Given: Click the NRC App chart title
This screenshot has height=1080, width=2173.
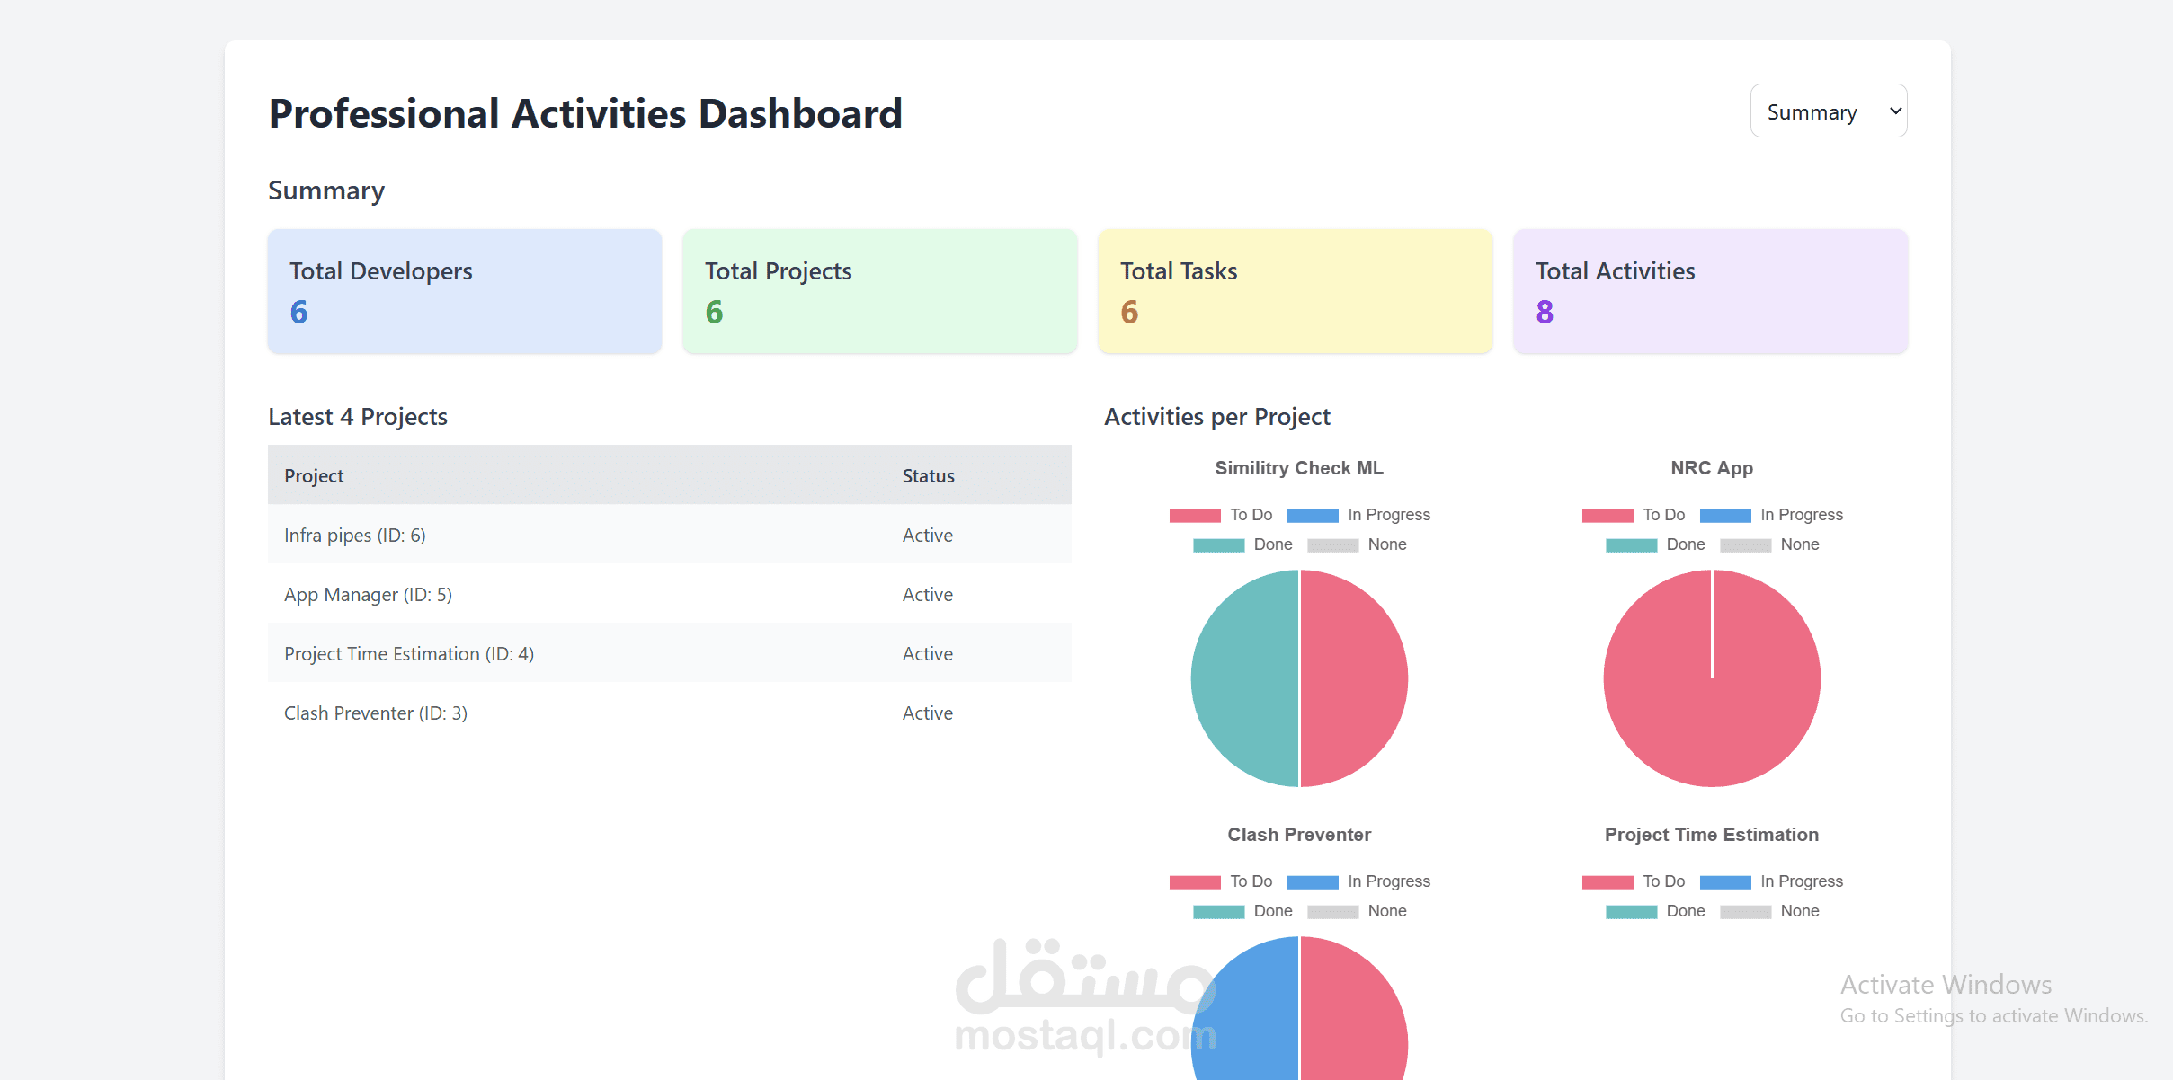Looking at the screenshot, I should coord(1712,468).
